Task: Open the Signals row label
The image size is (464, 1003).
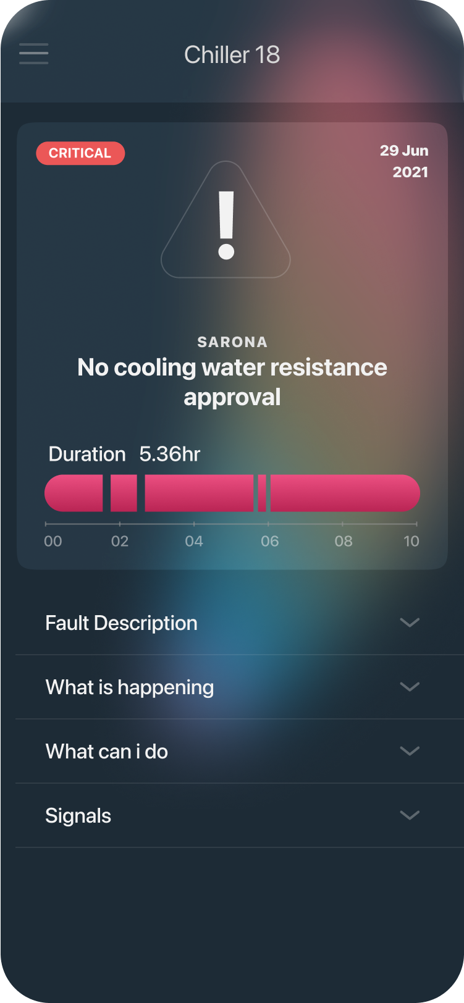Action: pyautogui.click(x=78, y=816)
